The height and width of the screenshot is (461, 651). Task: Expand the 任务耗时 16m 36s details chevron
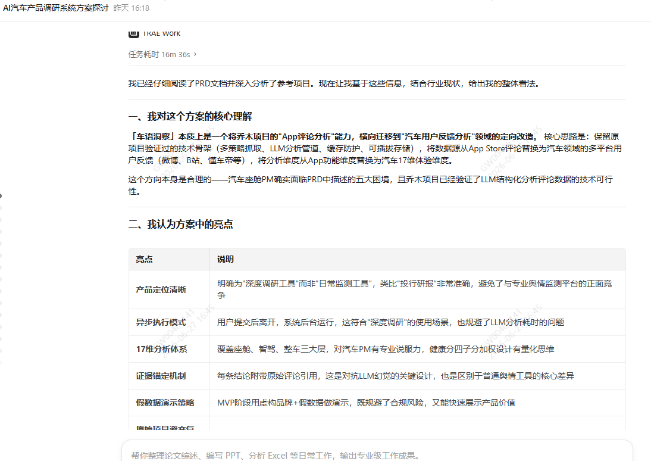point(195,54)
